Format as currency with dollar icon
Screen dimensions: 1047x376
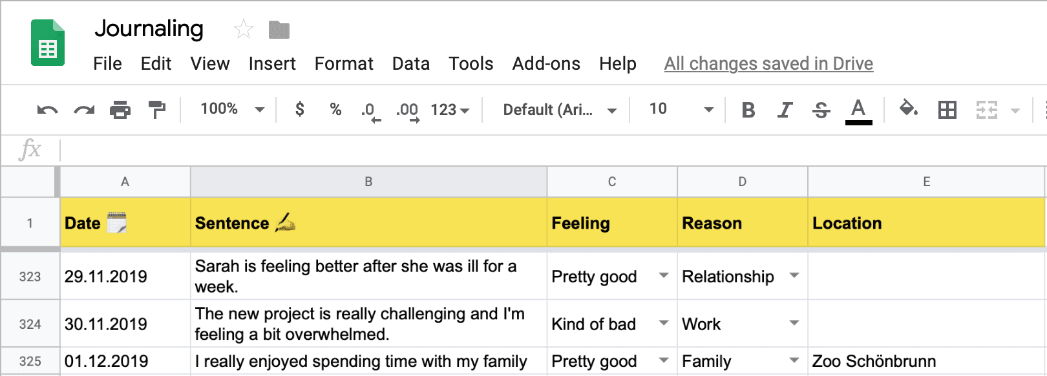(x=300, y=109)
